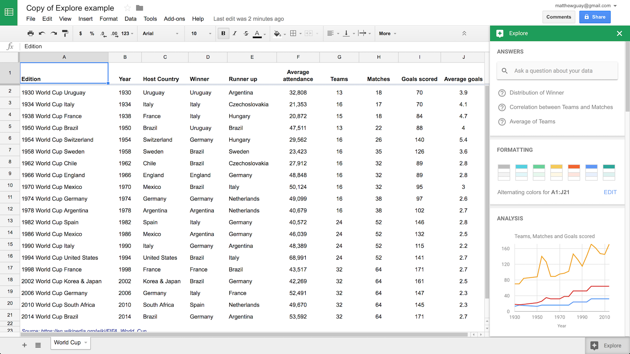Format selection as percent

click(x=92, y=33)
